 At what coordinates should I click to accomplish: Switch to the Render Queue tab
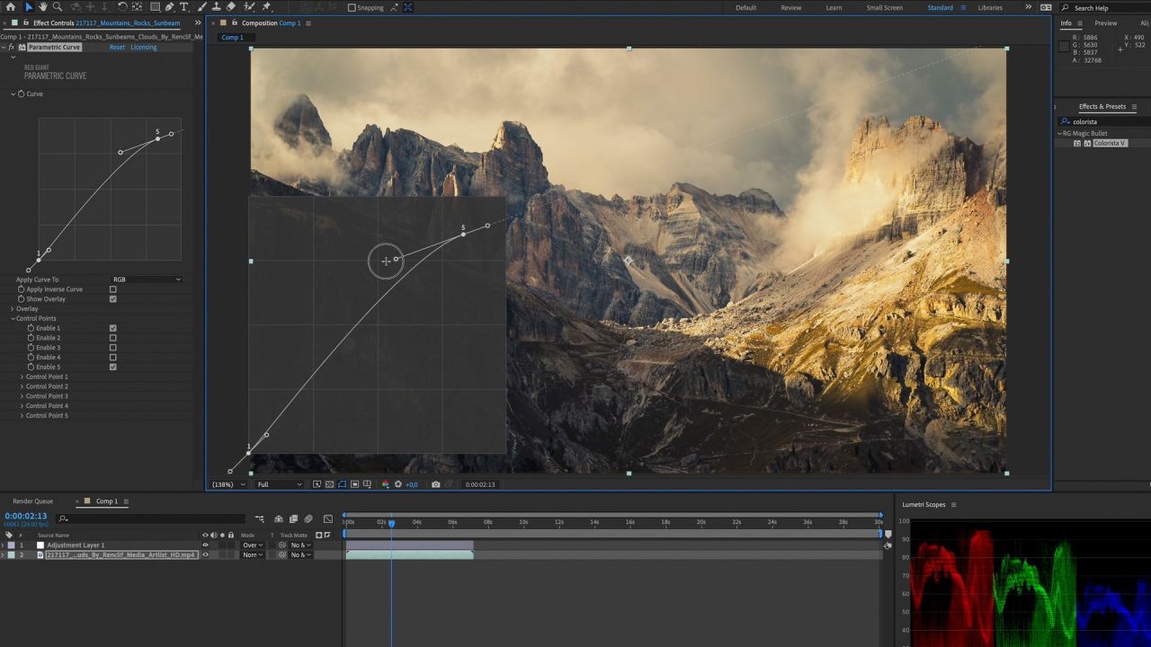[32, 501]
